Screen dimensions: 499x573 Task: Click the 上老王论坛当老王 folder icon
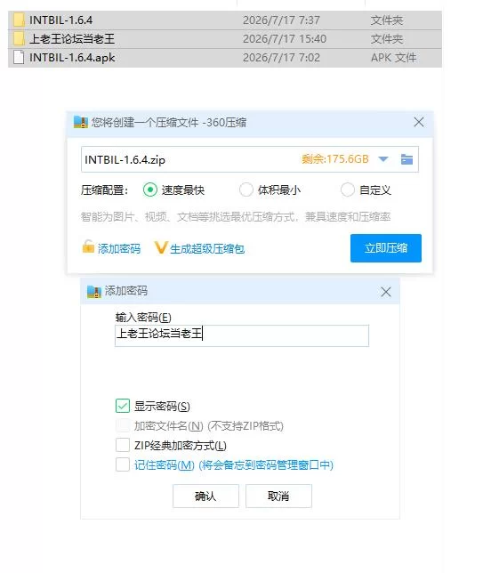pyautogui.click(x=19, y=39)
